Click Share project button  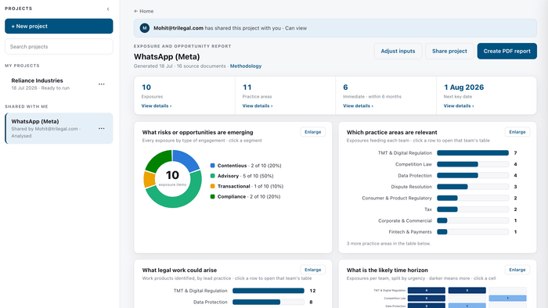(x=449, y=51)
